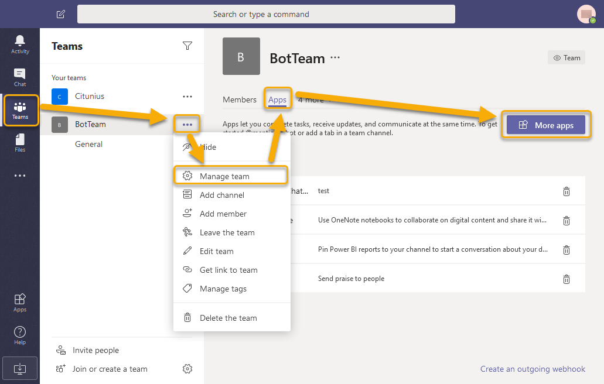Open the Apps store in sidebar

tap(20, 303)
